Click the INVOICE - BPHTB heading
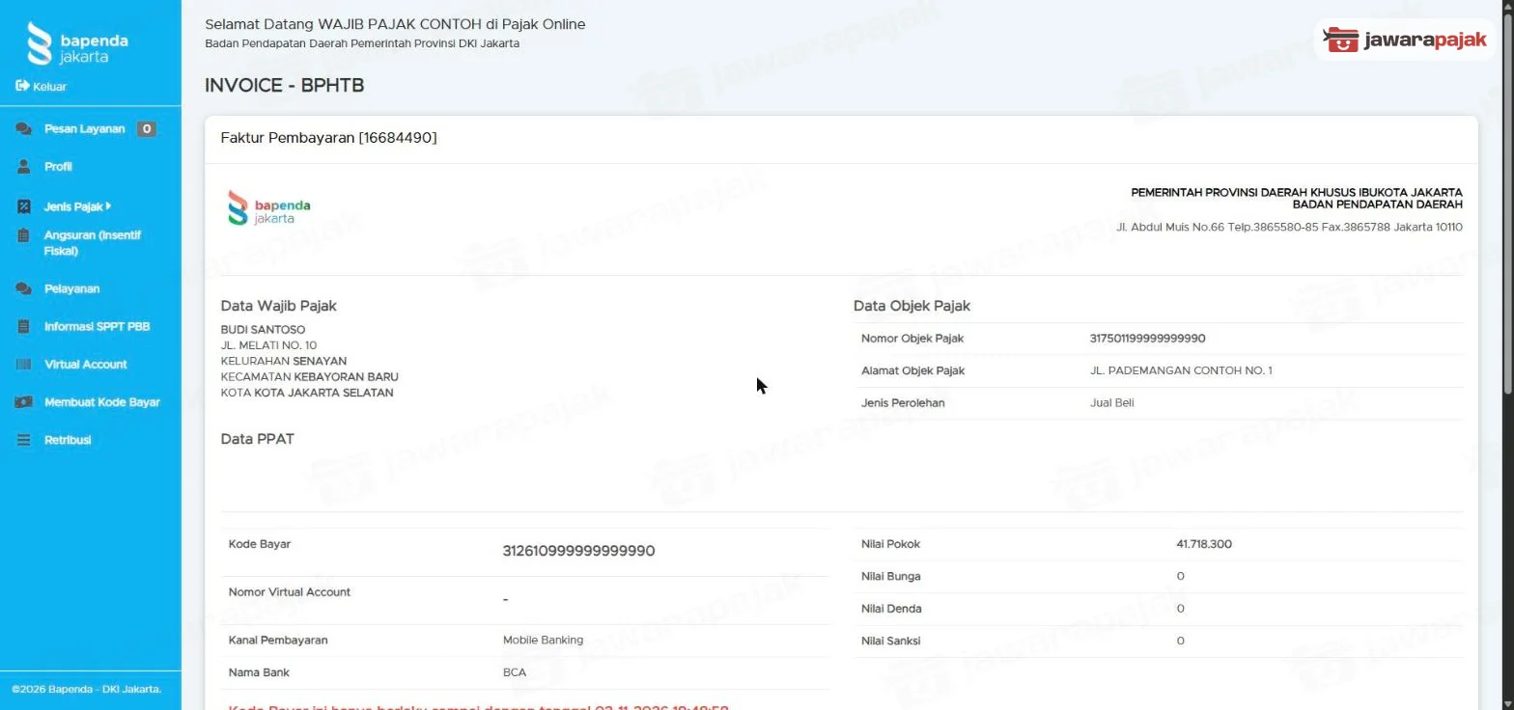Viewport: 1514px width, 710px height. tap(284, 86)
